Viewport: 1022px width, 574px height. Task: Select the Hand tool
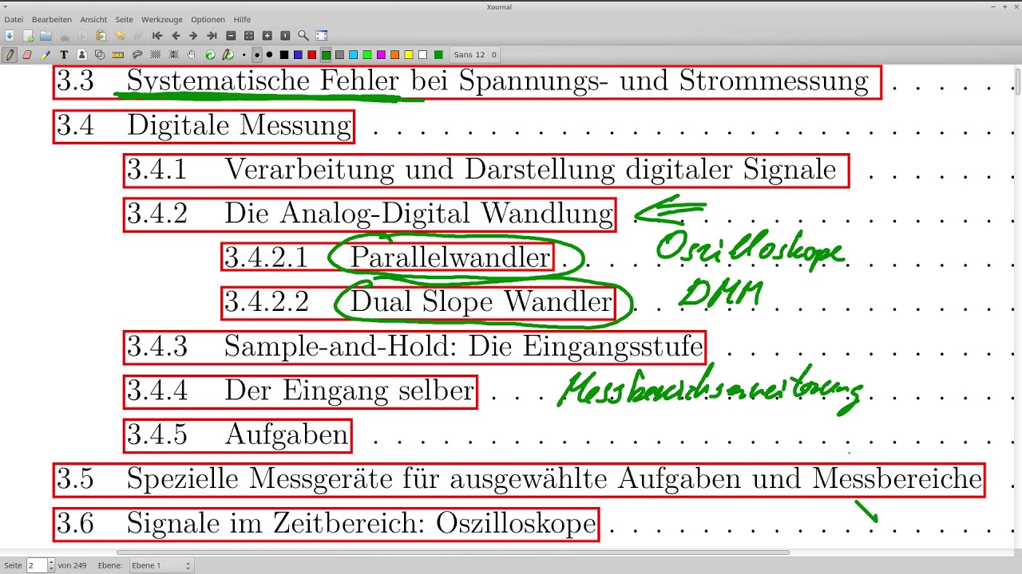click(x=192, y=55)
